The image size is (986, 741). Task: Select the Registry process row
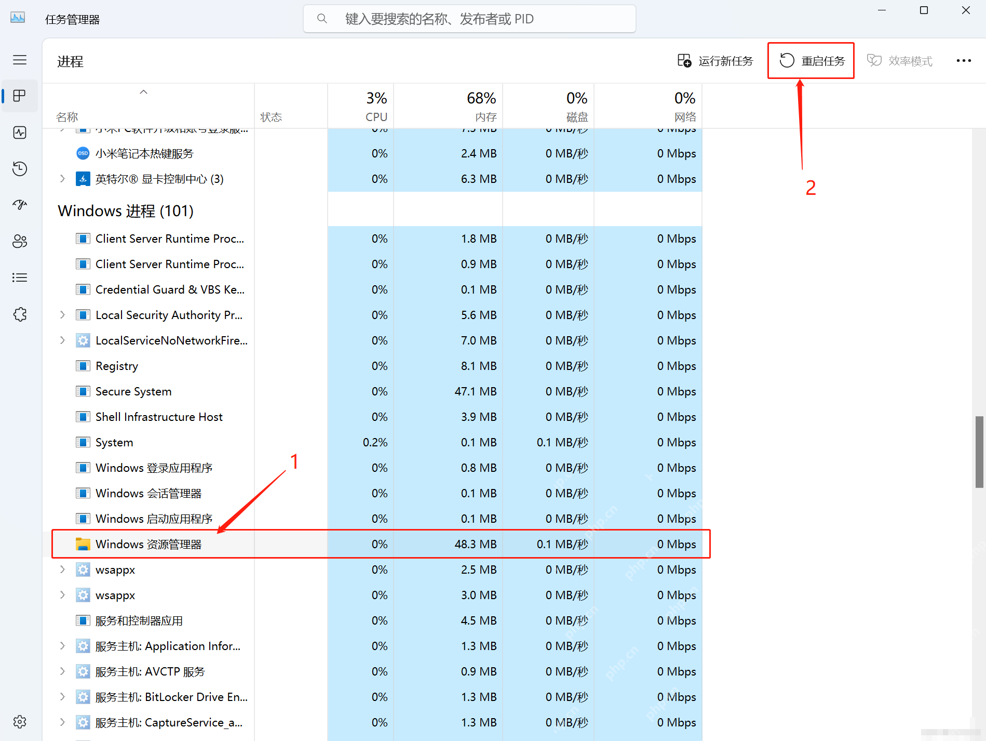click(x=372, y=366)
